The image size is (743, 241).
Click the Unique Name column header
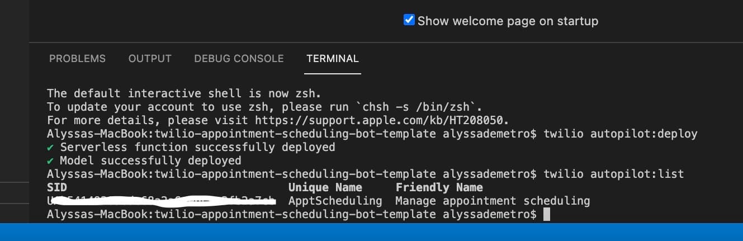[325, 187]
